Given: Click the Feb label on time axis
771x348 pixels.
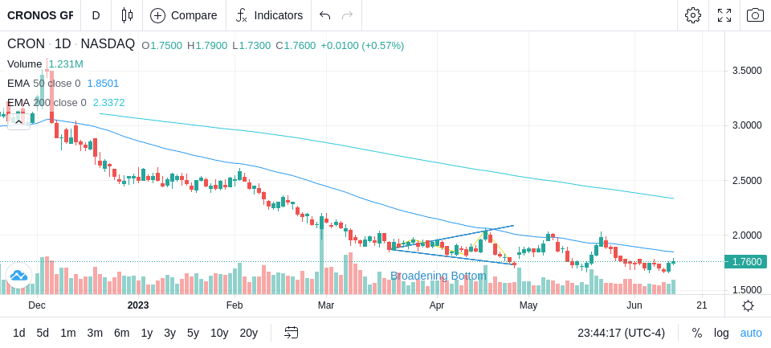Looking at the screenshot, I should point(235,305).
